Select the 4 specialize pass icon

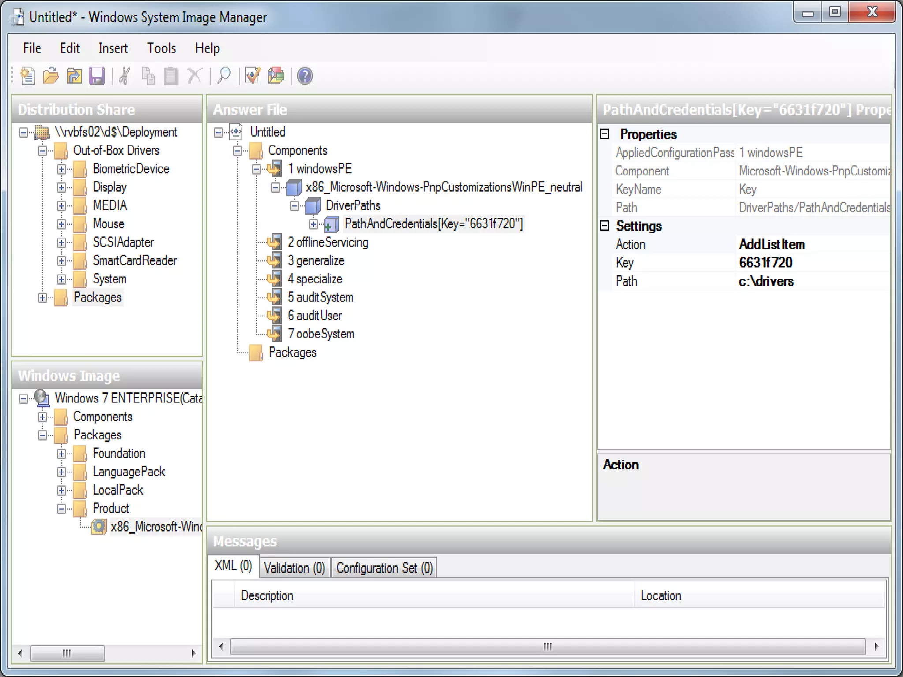click(274, 279)
